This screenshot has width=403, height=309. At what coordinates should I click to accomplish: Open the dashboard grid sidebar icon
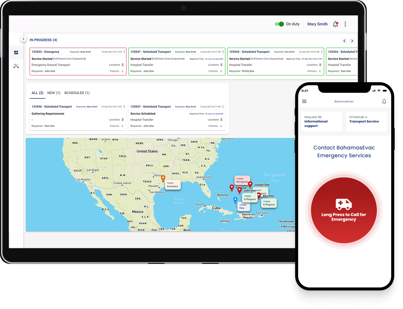coord(16,52)
